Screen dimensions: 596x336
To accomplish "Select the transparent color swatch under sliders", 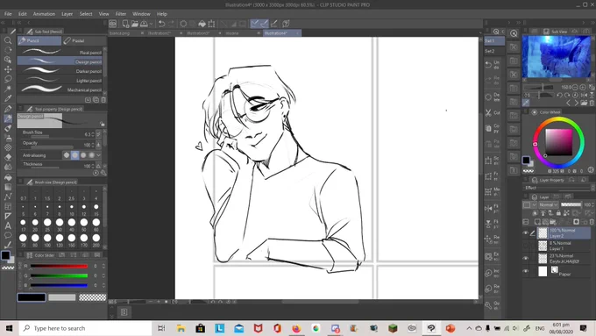I will point(92,297).
